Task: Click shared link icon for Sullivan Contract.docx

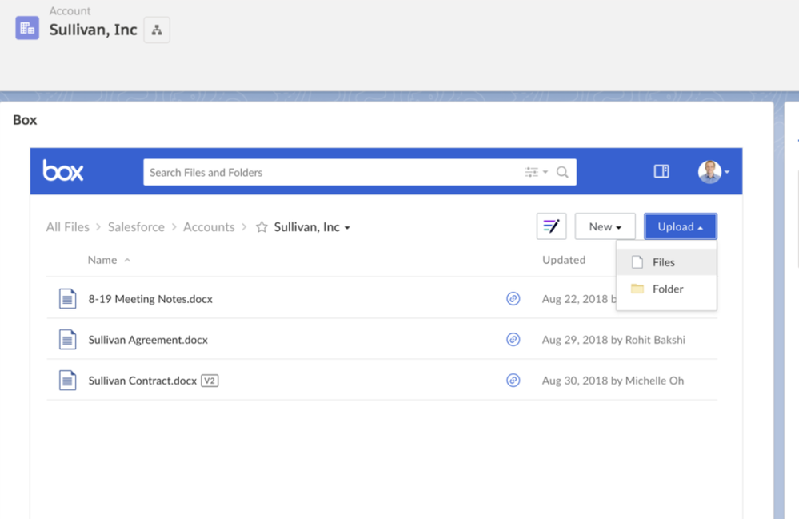Action: click(x=513, y=381)
